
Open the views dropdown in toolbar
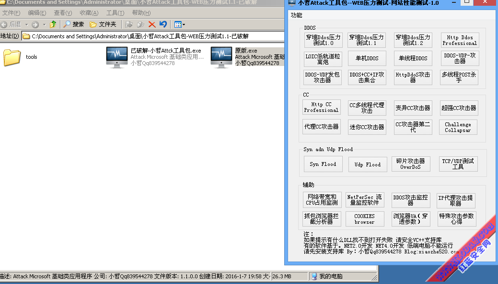point(179,24)
